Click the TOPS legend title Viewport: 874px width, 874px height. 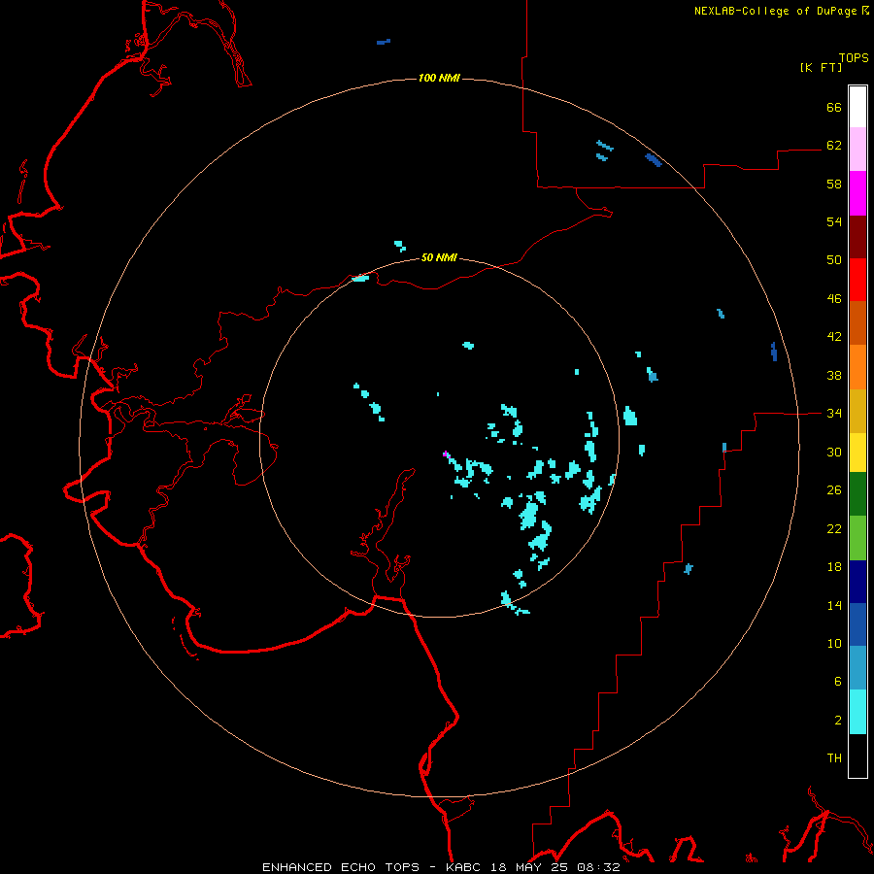tap(854, 58)
